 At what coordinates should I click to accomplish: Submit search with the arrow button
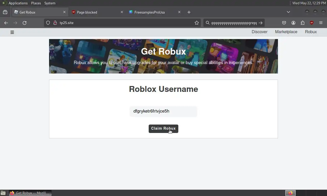coord(260,23)
